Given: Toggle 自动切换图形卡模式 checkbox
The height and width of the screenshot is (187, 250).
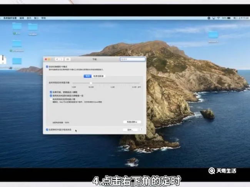Looking at the screenshot, I should pyautogui.click(x=47, y=67).
